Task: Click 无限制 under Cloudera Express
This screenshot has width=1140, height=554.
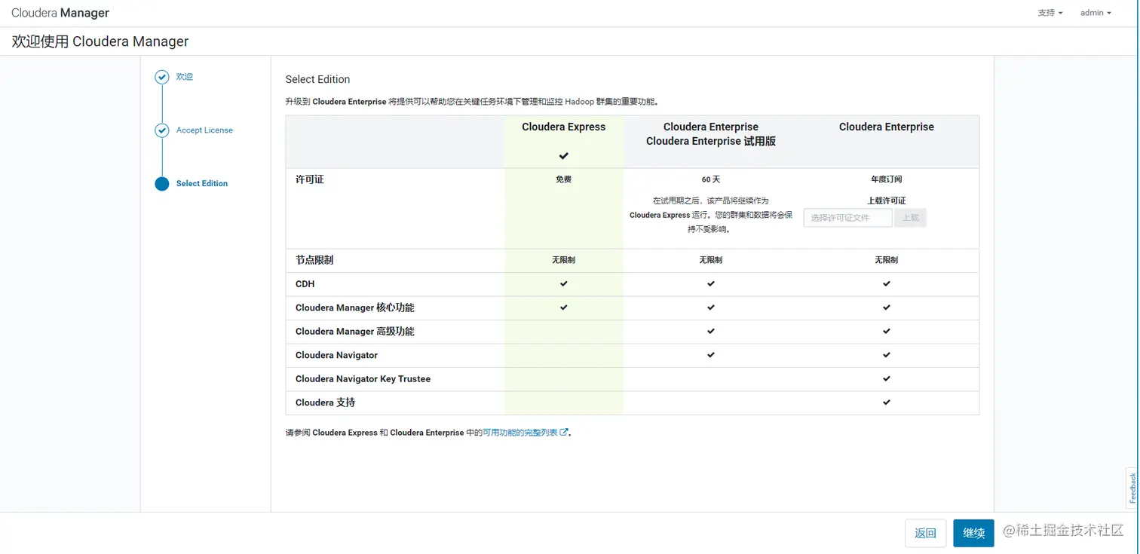Action: [x=564, y=260]
